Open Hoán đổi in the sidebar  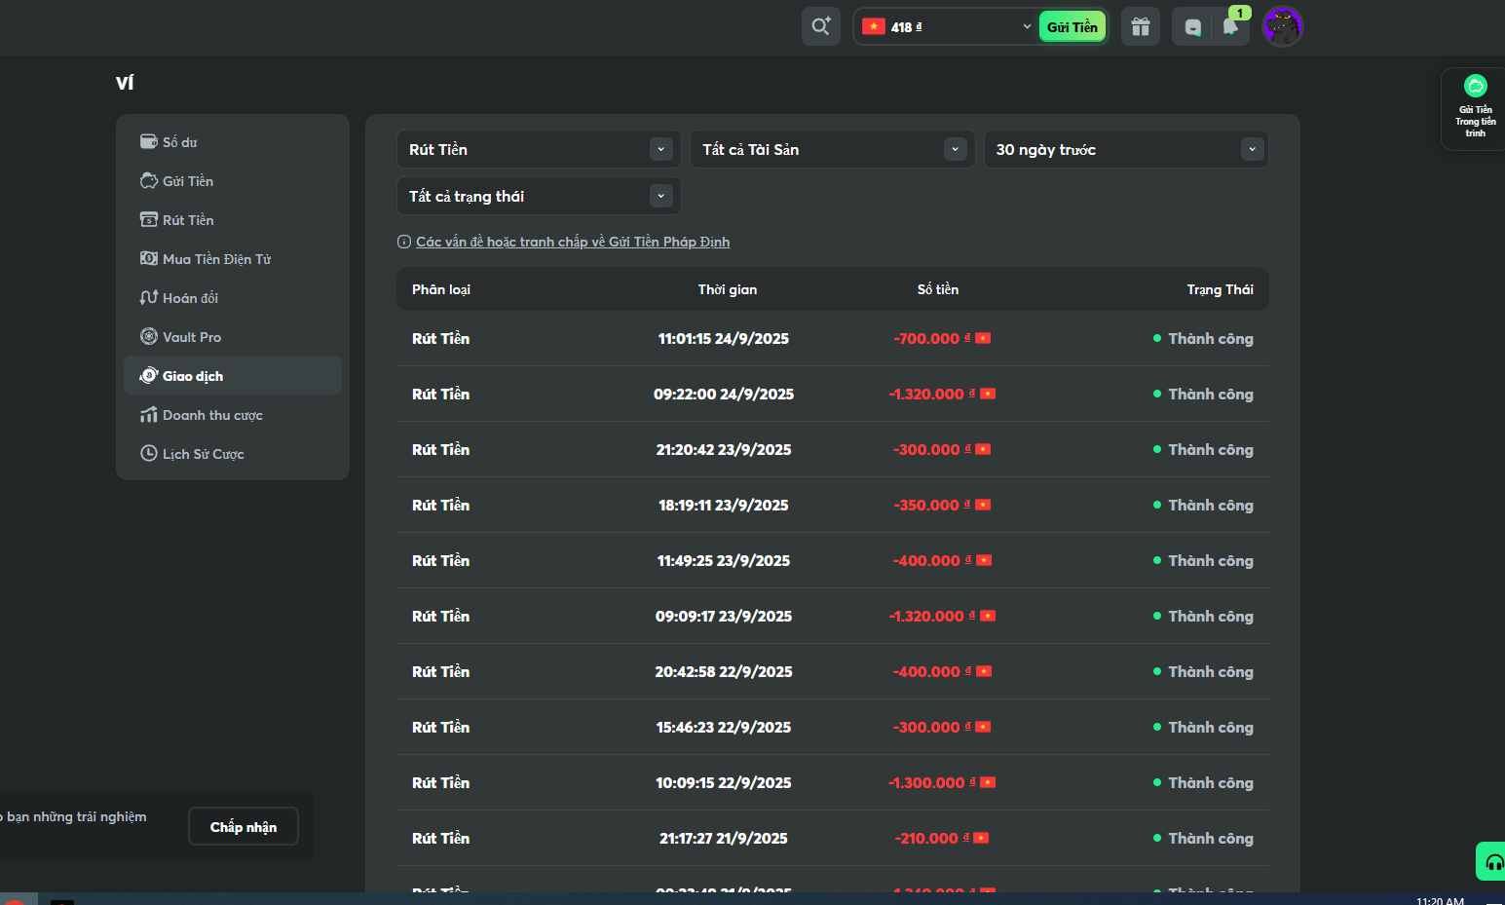click(x=190, y=298)
